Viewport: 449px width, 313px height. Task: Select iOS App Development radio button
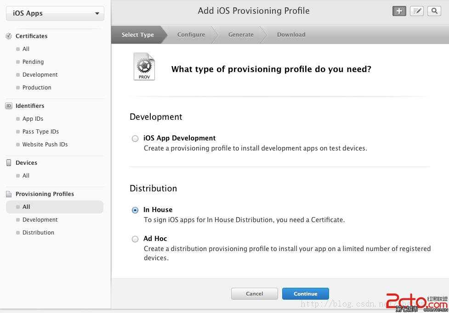pos(135,139)
